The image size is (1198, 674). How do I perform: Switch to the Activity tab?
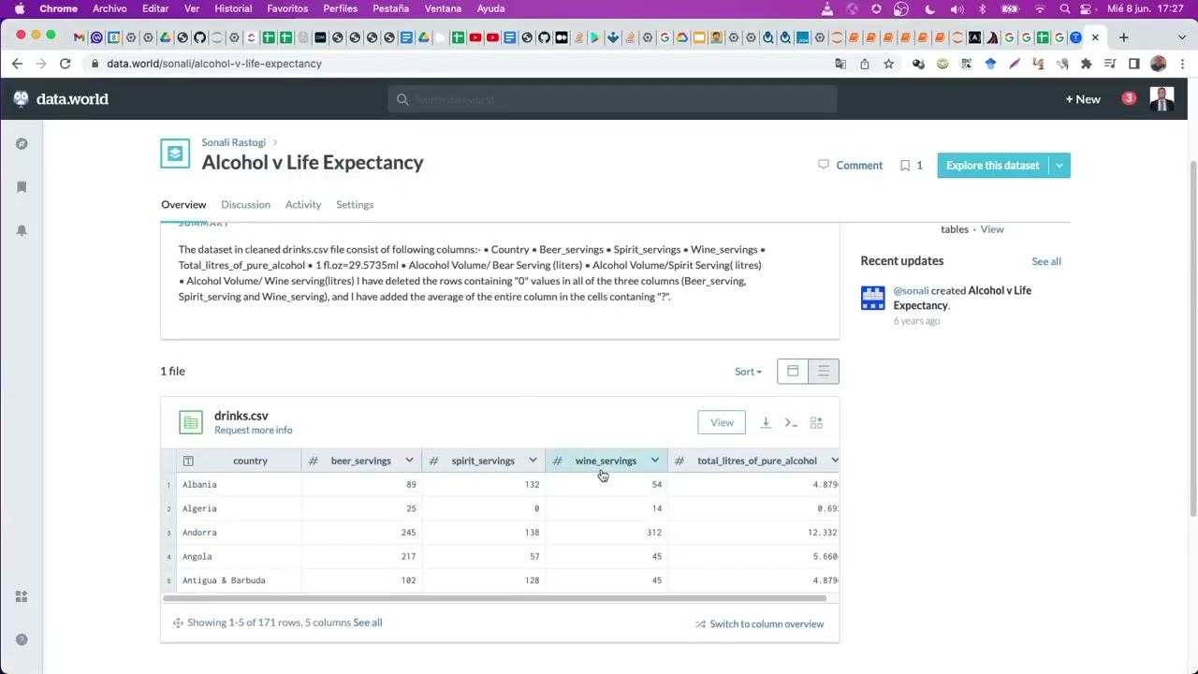(x=302, y=204)
